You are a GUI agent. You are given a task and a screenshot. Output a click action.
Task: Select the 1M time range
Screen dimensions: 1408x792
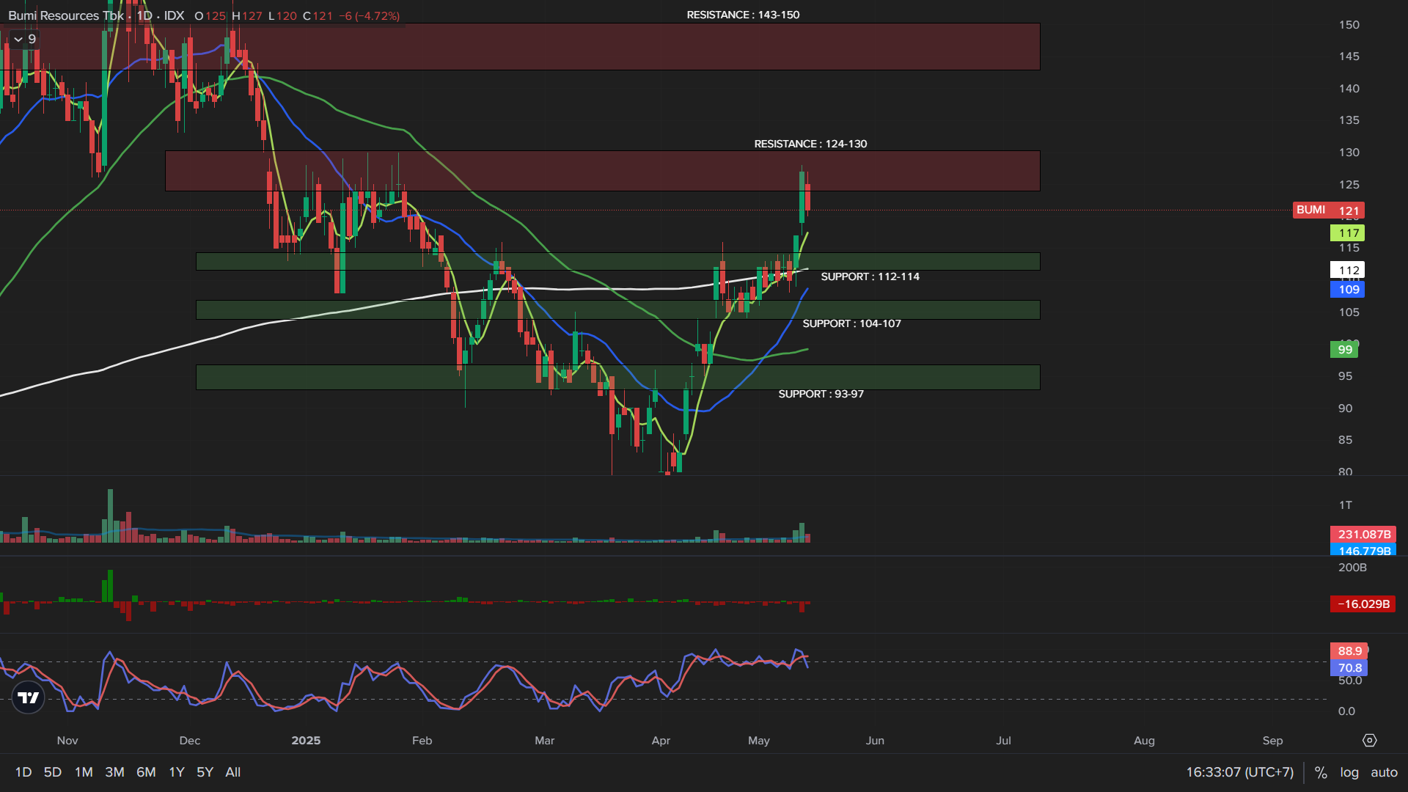point(84,772)
